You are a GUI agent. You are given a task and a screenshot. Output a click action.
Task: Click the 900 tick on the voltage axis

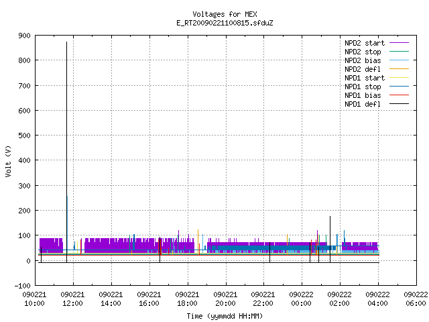[24, 36]
